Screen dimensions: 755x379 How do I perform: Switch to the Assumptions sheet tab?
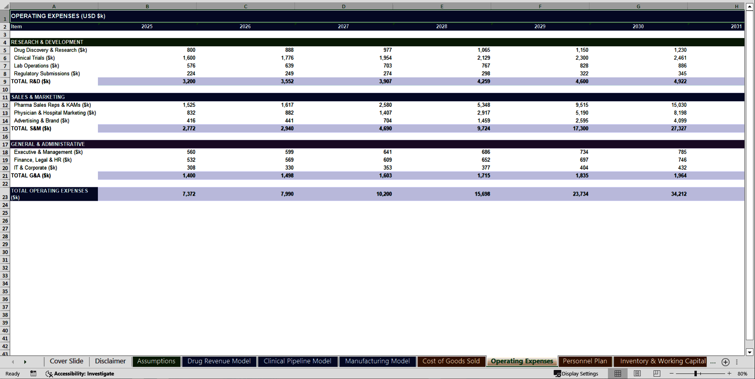click(156, 361)
